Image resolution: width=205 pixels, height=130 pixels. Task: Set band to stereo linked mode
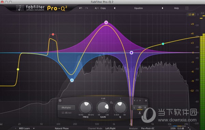click(x=140, y=108)
